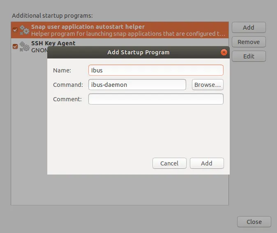Screen dimensions: 277x233
Task: Toggle the SSH Key Agent checkbox
Action: point(15,46)
